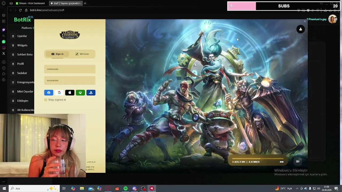Open Instagram from the browser sidebar
The width and height of the screenshot is (342, 192).
(3, 47)
